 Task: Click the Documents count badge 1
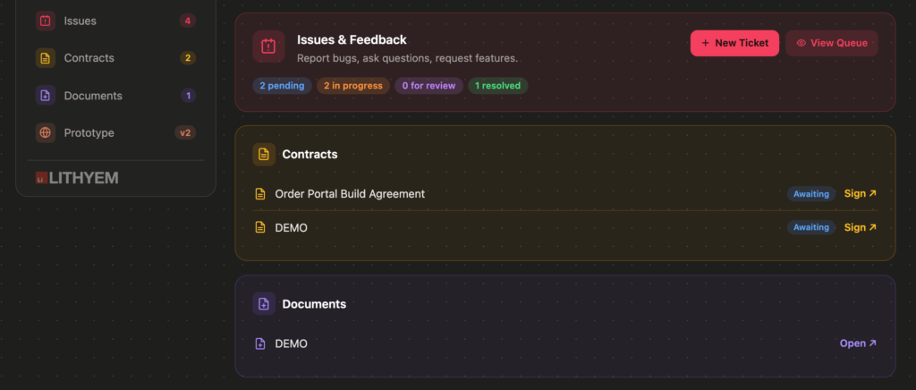[x=188, y=96]
